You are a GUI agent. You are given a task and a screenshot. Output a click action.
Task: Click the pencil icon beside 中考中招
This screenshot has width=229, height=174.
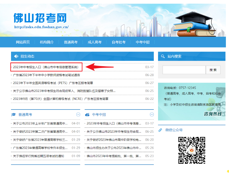(x=87, y=115)
